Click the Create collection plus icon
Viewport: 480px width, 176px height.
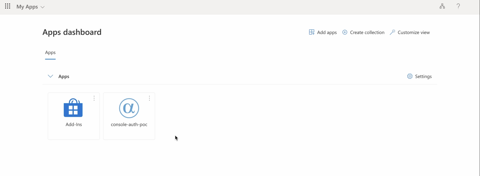click(345, 32)
